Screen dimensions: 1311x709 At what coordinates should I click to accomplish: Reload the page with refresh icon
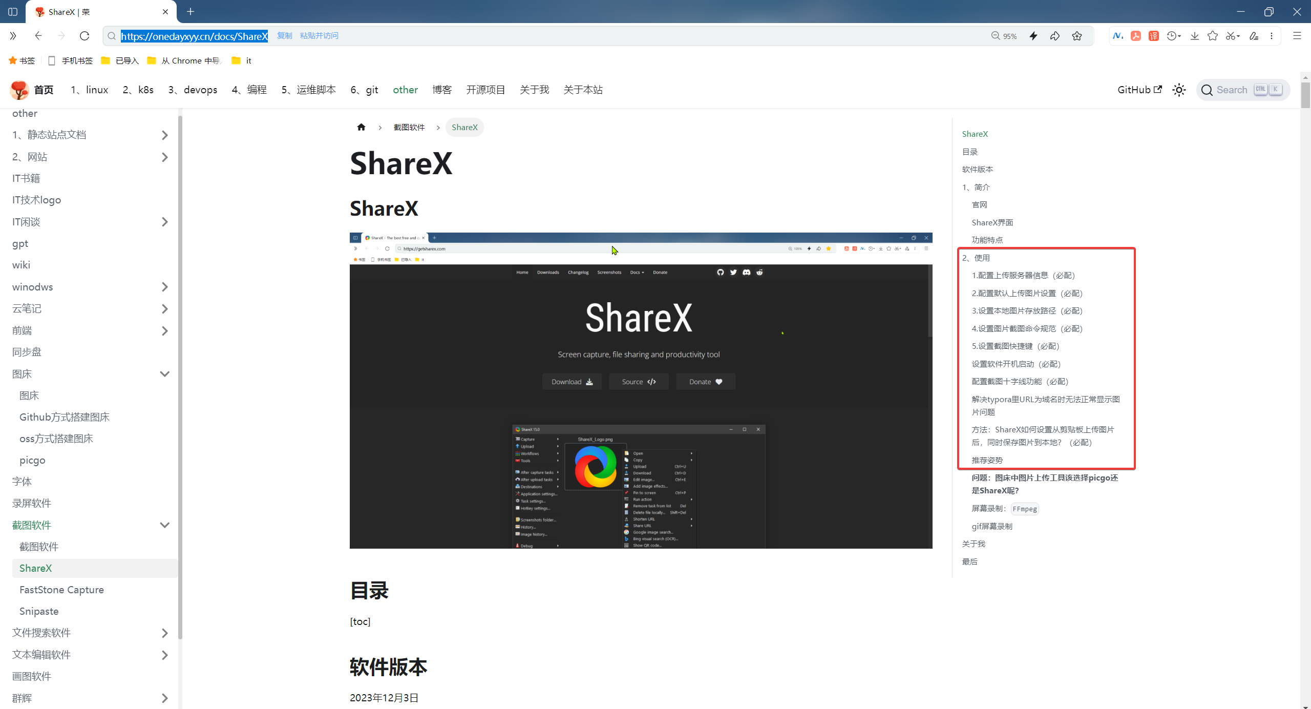84,36
